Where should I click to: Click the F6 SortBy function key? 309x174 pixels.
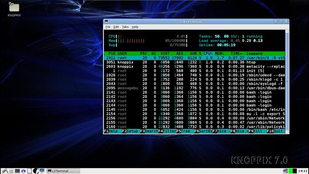[x=204, y=131]
